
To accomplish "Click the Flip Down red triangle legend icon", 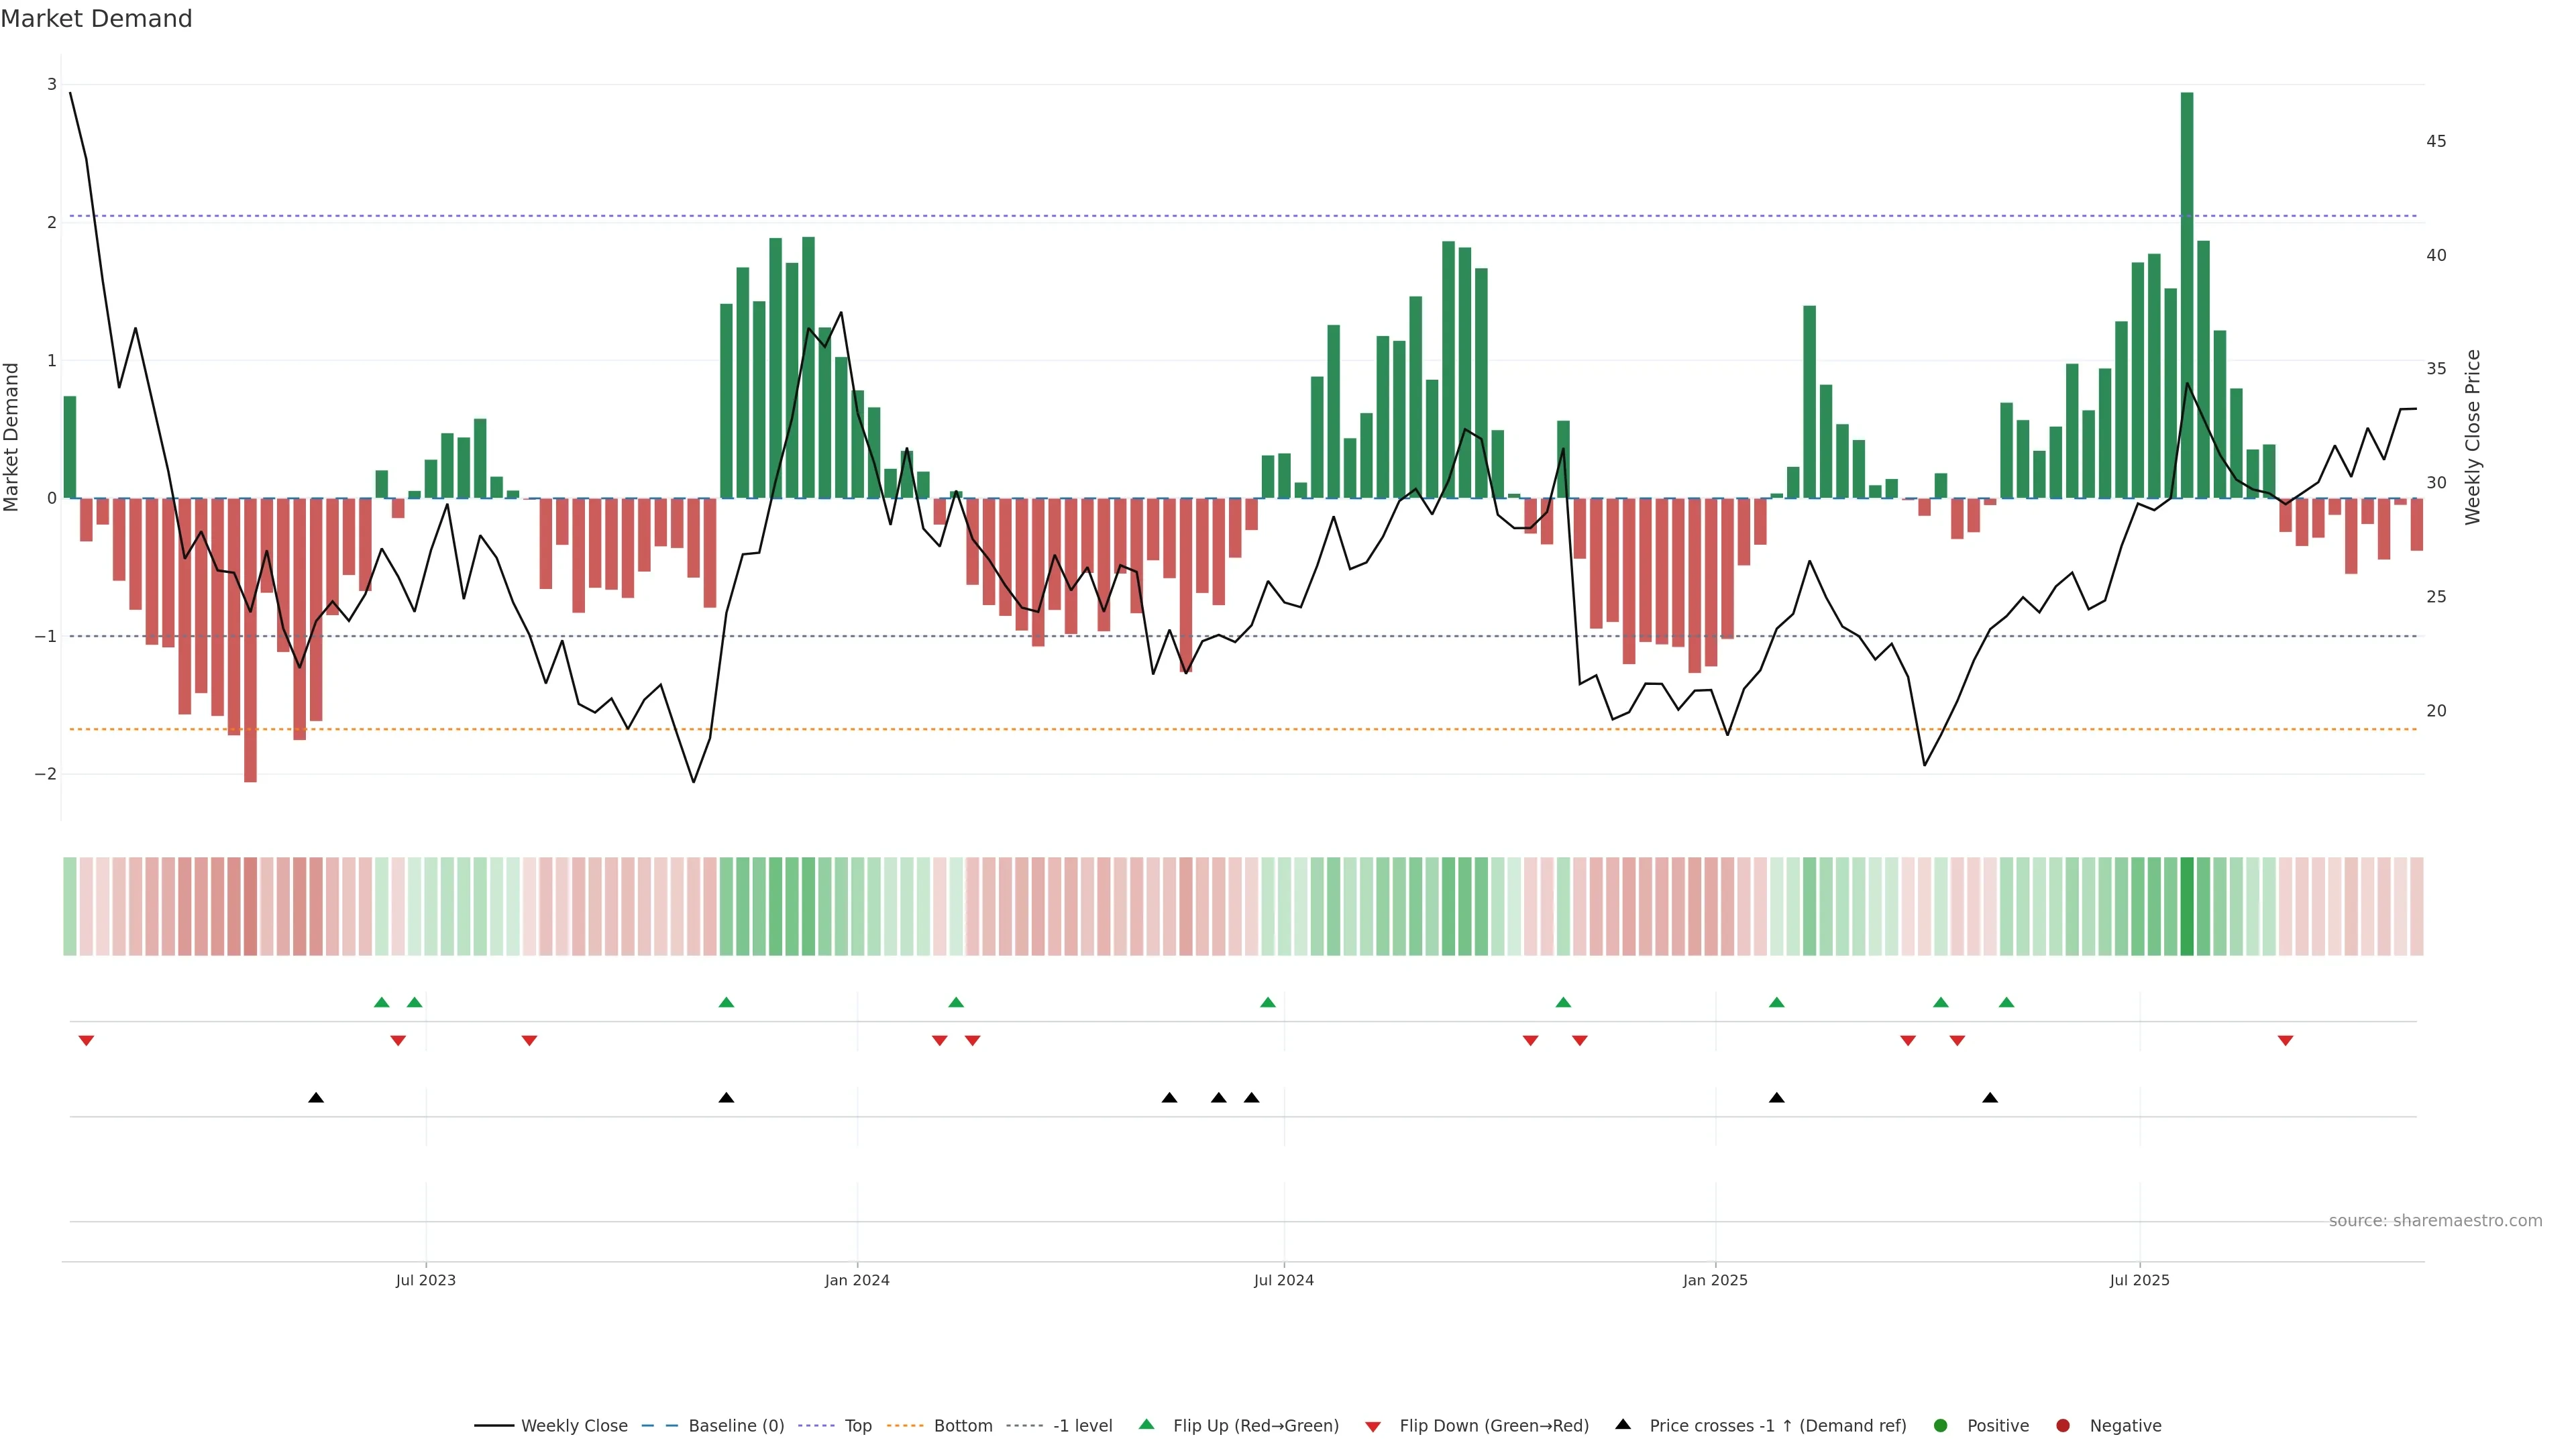I will [x=1373, y=1427].
